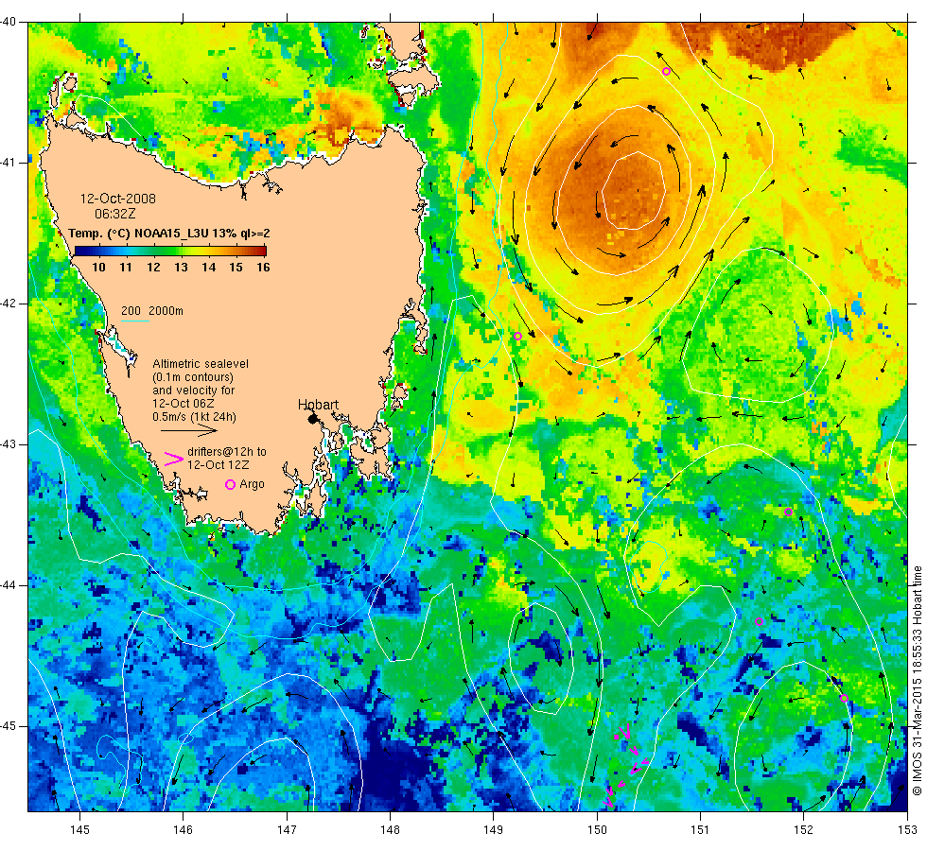The image size is (927, 851).
Task: Click Argo float marker near 152.4E 44.8S
Action: [844, 698]
